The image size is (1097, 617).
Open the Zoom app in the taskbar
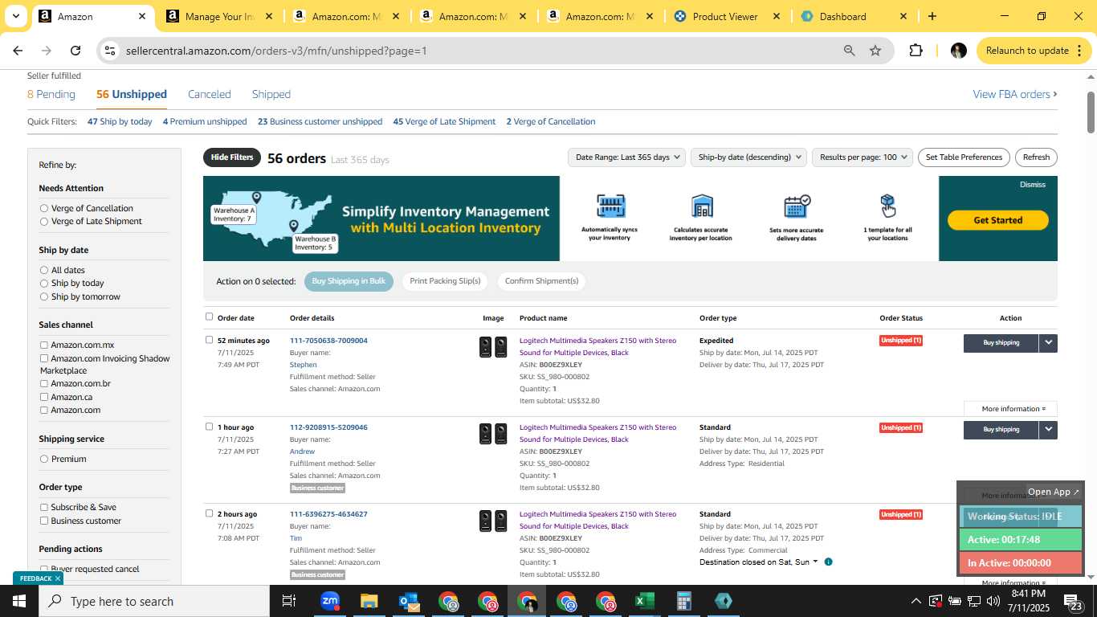click(329, 601)
